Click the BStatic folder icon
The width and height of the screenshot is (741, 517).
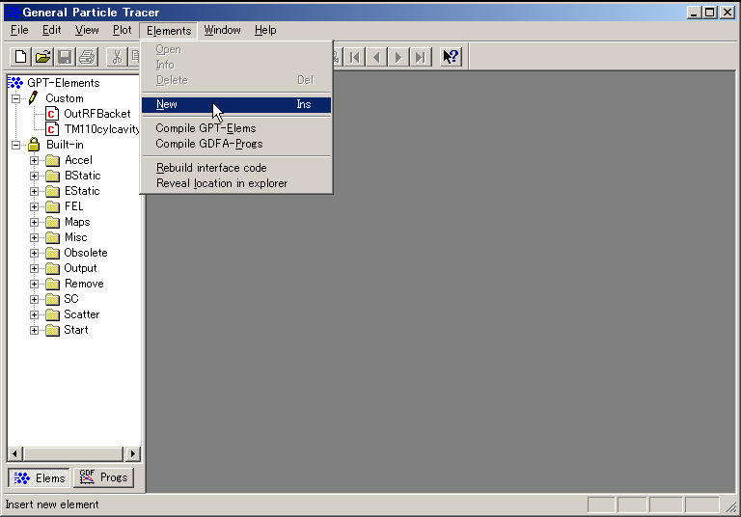click(52, 177)
